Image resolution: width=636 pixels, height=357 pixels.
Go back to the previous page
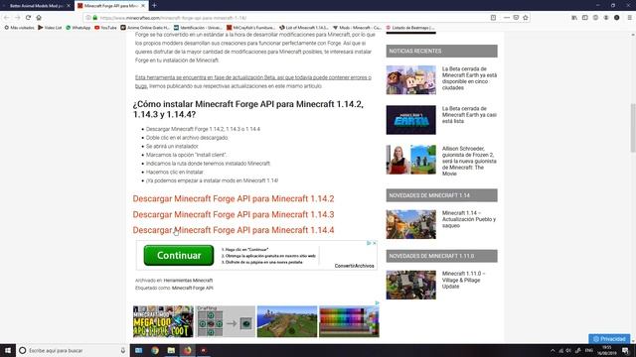7,18
